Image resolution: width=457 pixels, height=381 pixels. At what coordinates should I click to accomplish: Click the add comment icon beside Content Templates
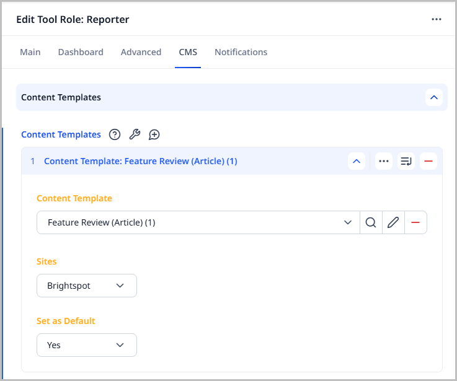[x=154, y=134]
